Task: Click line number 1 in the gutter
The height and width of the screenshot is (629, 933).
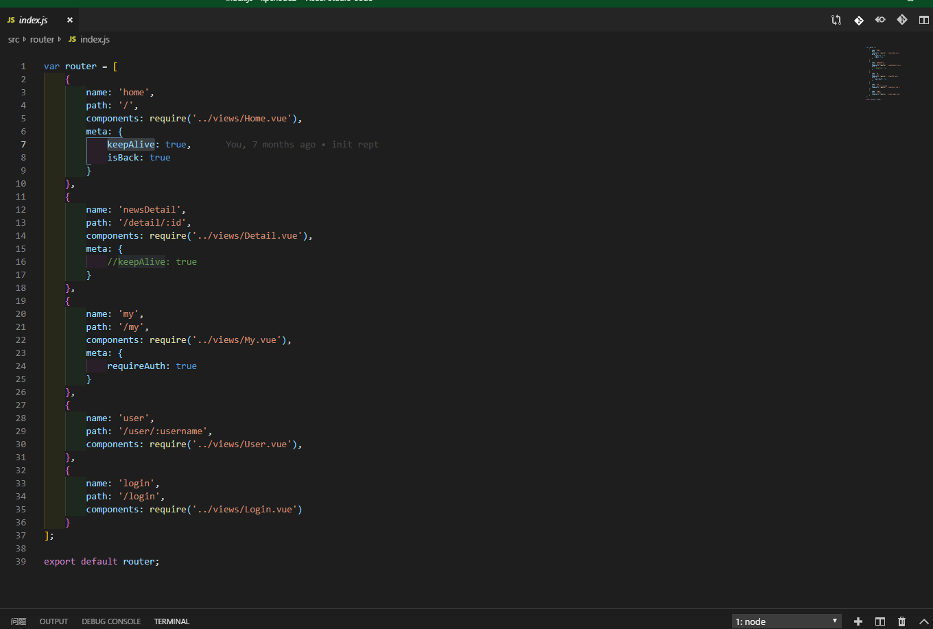Action: [x=23, y=67]
